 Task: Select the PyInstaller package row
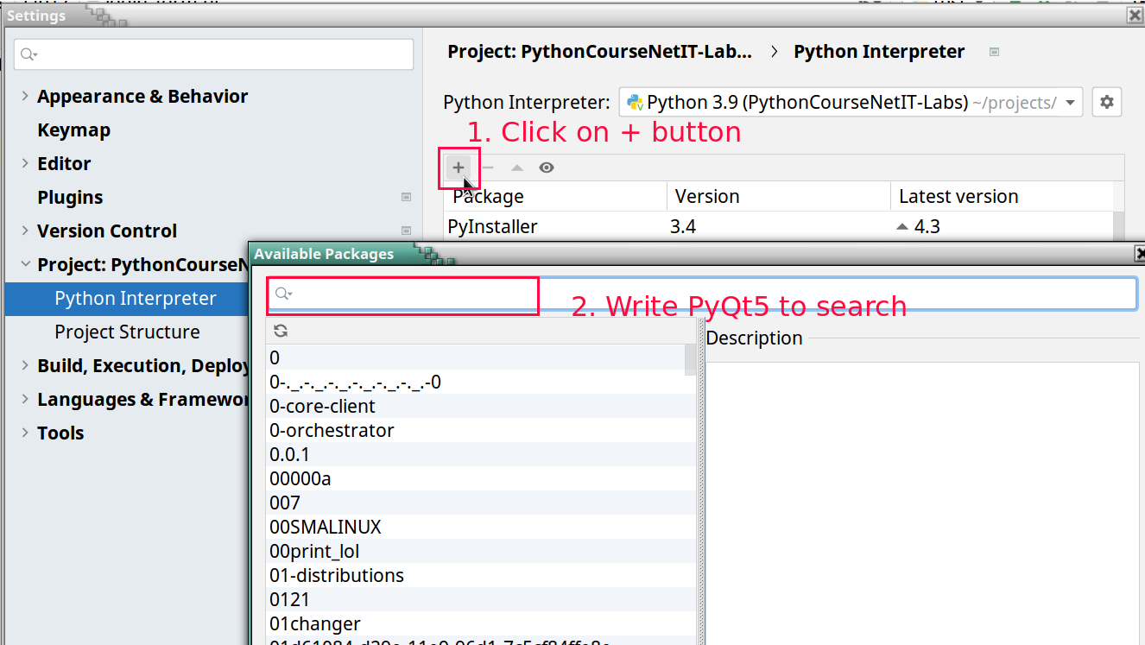click(778, 227)
